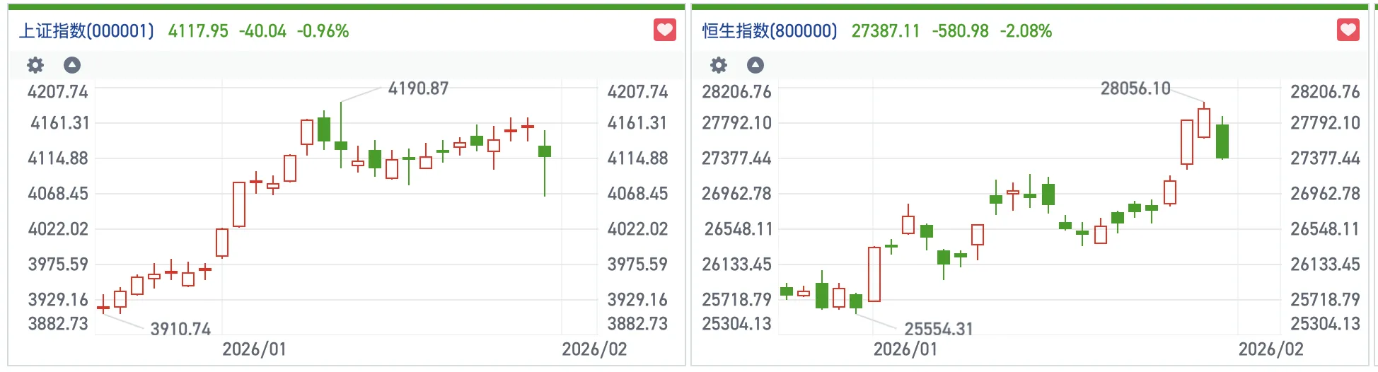Viewport: 1378px width, 372px height.
Task: Open the 恒生指数(800000) title link
Action: pyautogui.click(x=770, y=31)
